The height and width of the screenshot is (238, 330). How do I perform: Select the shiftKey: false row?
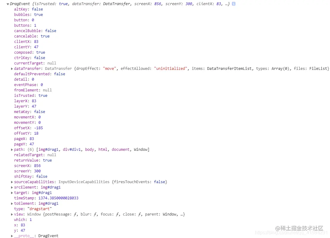pyautogui.click(x=31, y=177)
